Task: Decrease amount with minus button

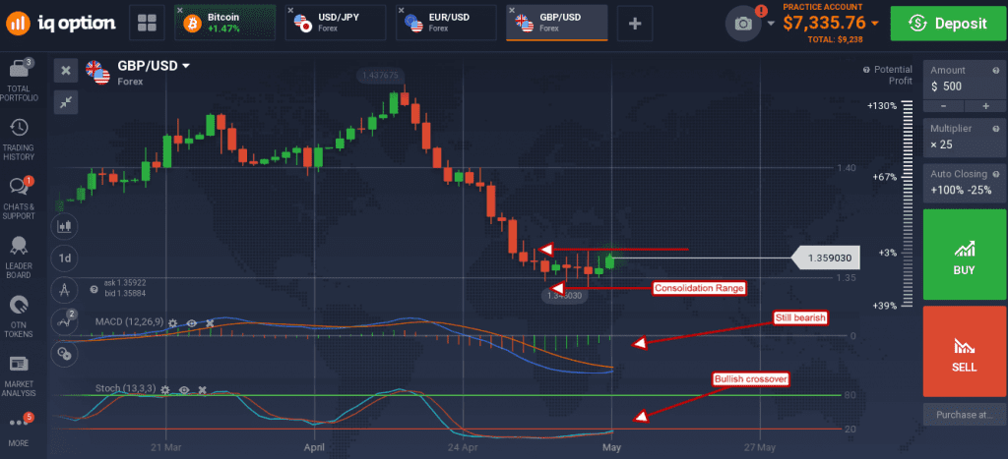Action: (943, 106)
